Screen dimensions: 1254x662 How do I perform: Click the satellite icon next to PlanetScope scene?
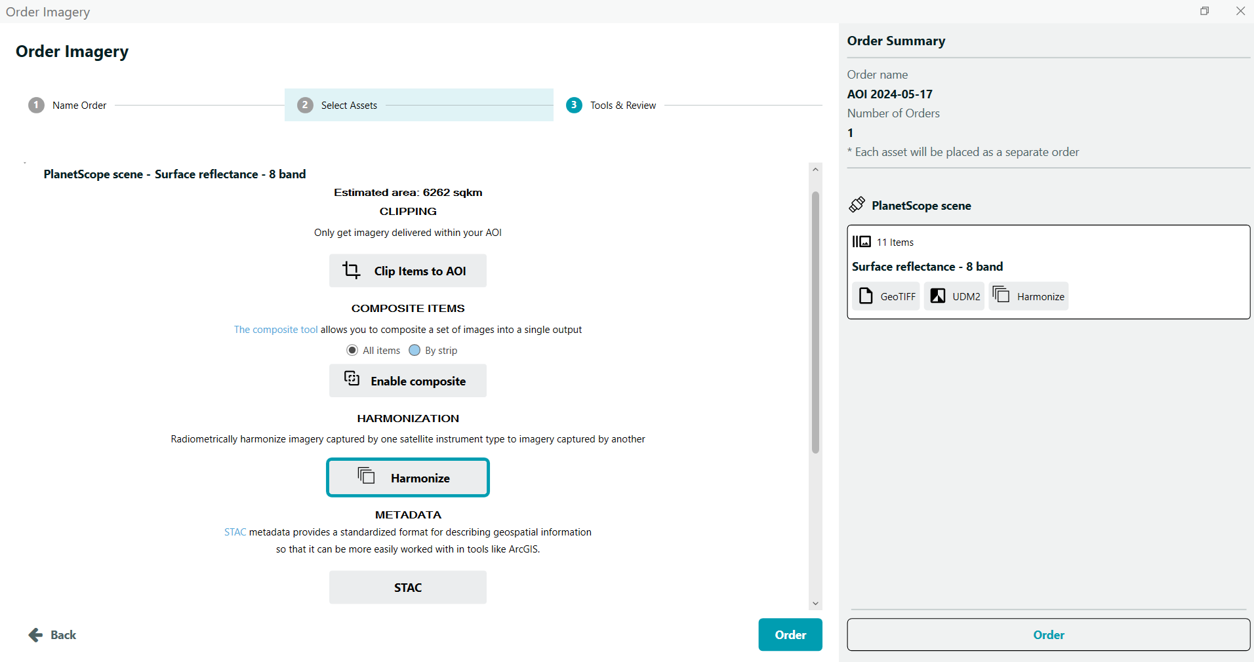857,204
